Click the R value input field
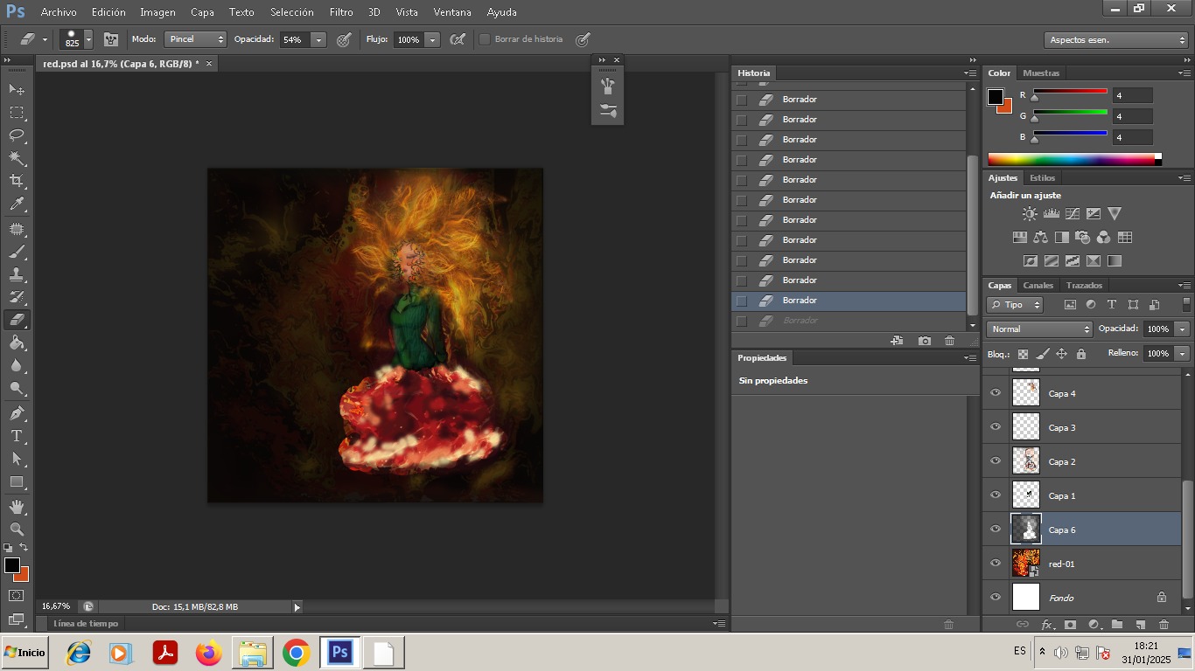 tap(1132, 95)
